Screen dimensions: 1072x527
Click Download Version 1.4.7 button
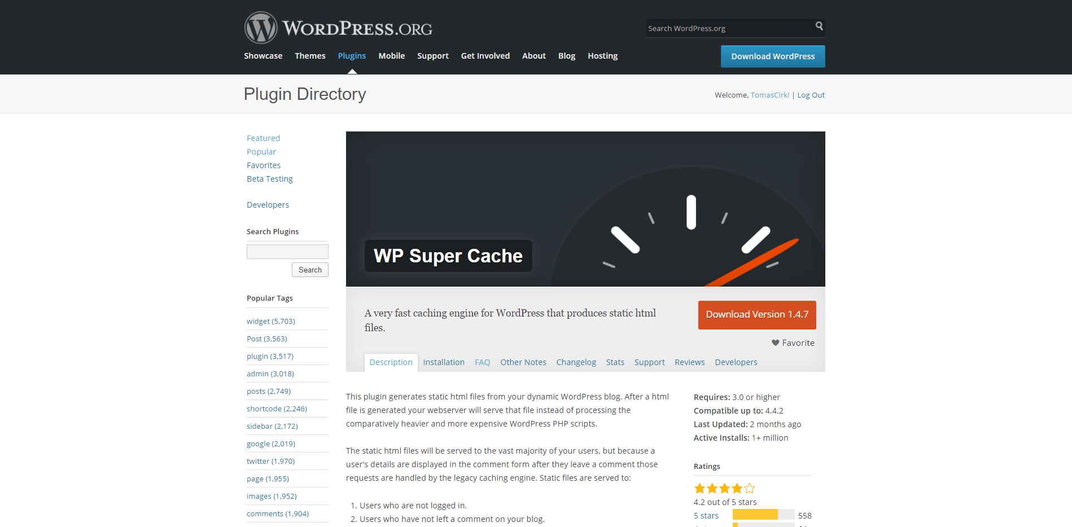pyautogui.click(x=757, y=315)
